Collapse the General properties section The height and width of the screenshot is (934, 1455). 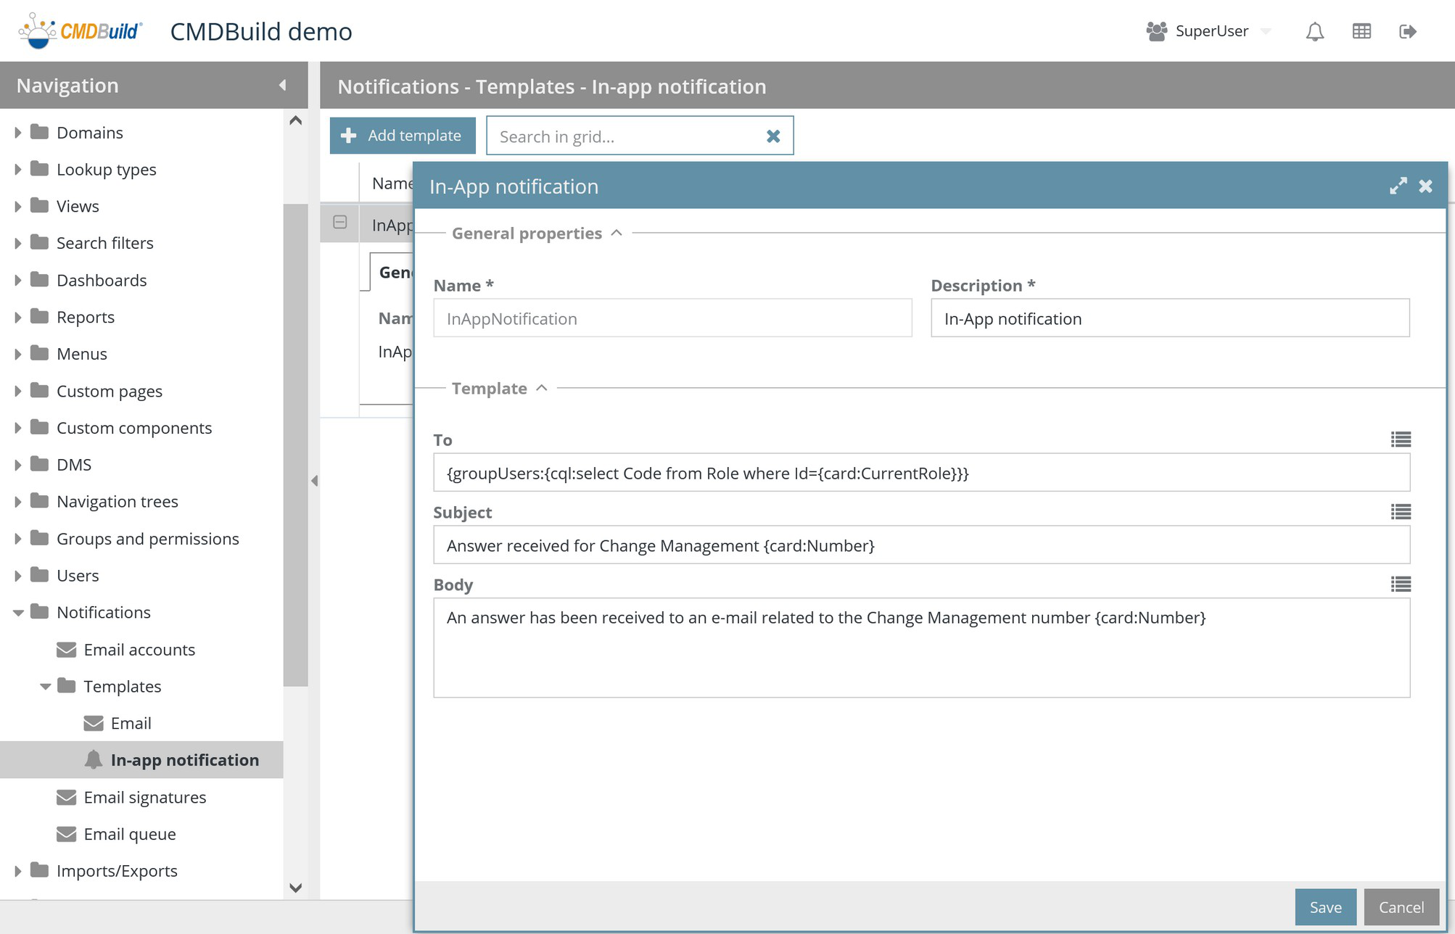tap(617, 233)
